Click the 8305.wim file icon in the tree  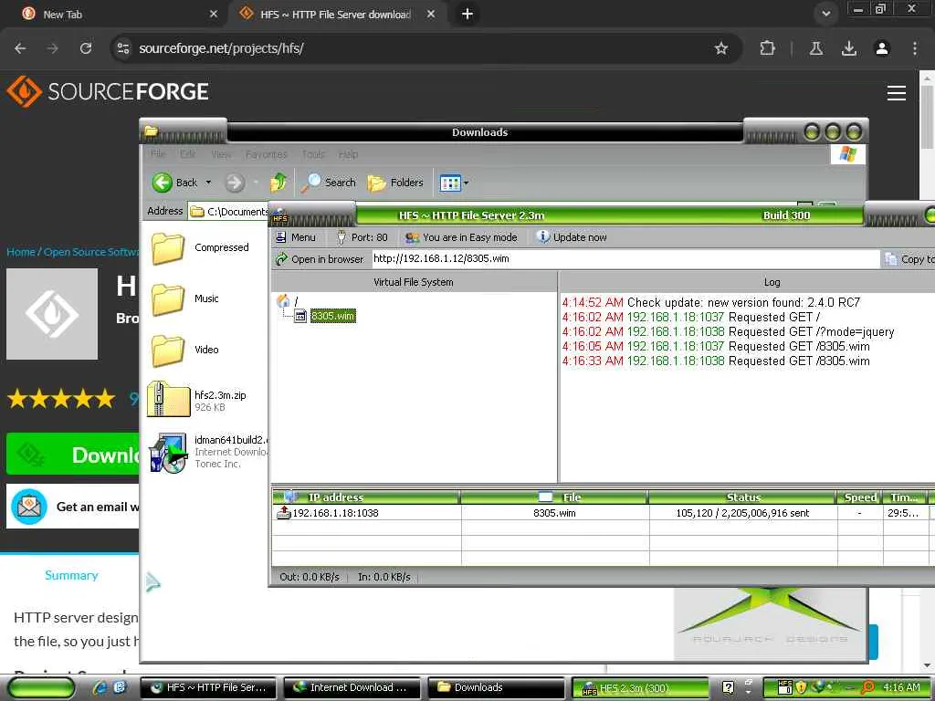(x=301, y=316)
